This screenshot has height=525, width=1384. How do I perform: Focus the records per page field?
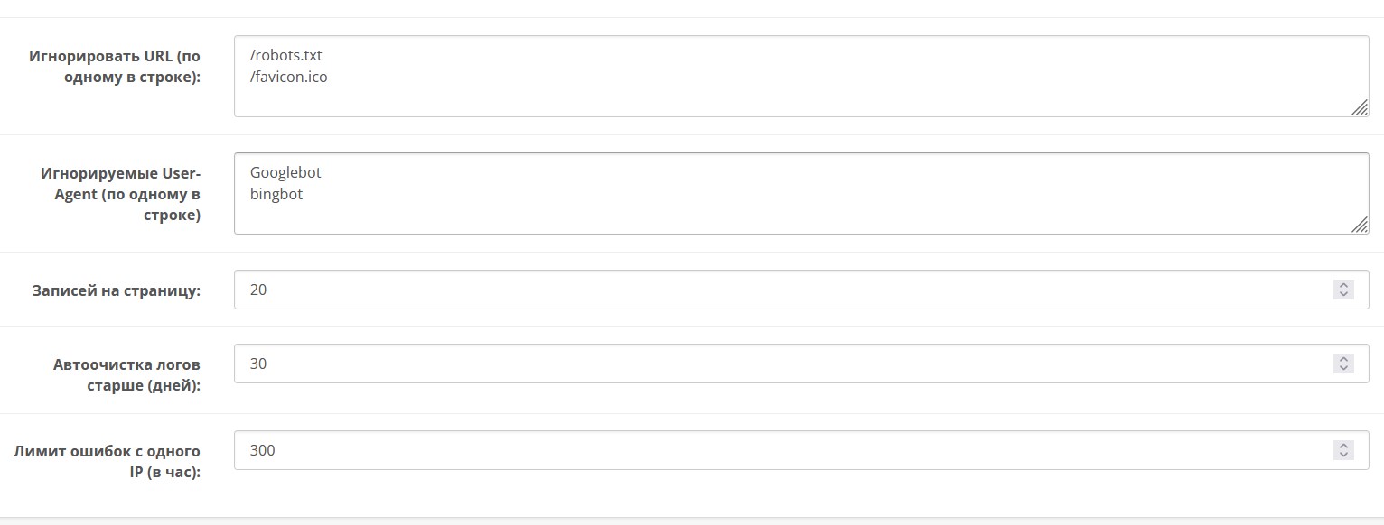(x=777, y=290)
